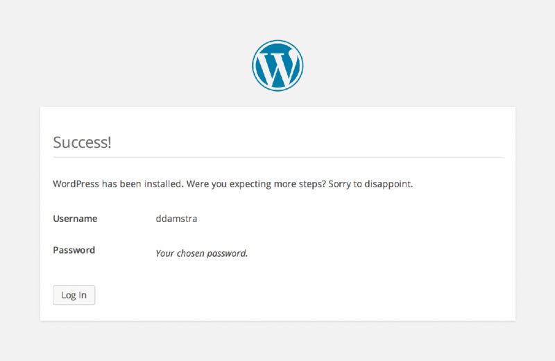The image size is (555, 361).
Task: Click the word 'WordPress' in the message
Action: tap(75, 185)
